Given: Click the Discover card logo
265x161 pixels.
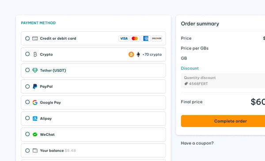Looking at the screenshot, I should [157, 38].
